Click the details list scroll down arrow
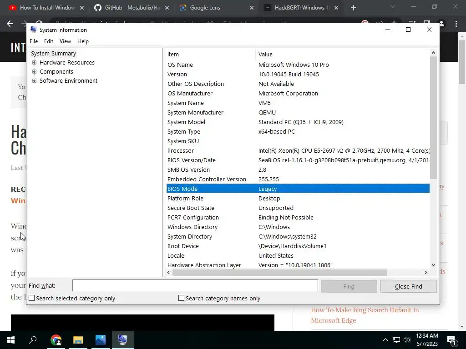 [433, 265]
